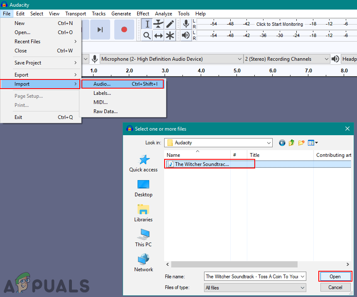
Task: Open the Edit menu
Action: [x=20, y=14]
